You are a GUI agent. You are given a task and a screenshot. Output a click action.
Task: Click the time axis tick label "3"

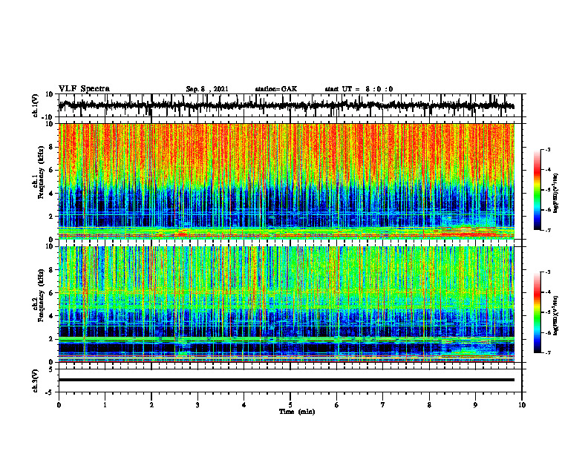coord(197,405)
